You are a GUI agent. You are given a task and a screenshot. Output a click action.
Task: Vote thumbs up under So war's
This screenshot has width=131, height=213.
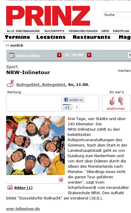[112, 101]
